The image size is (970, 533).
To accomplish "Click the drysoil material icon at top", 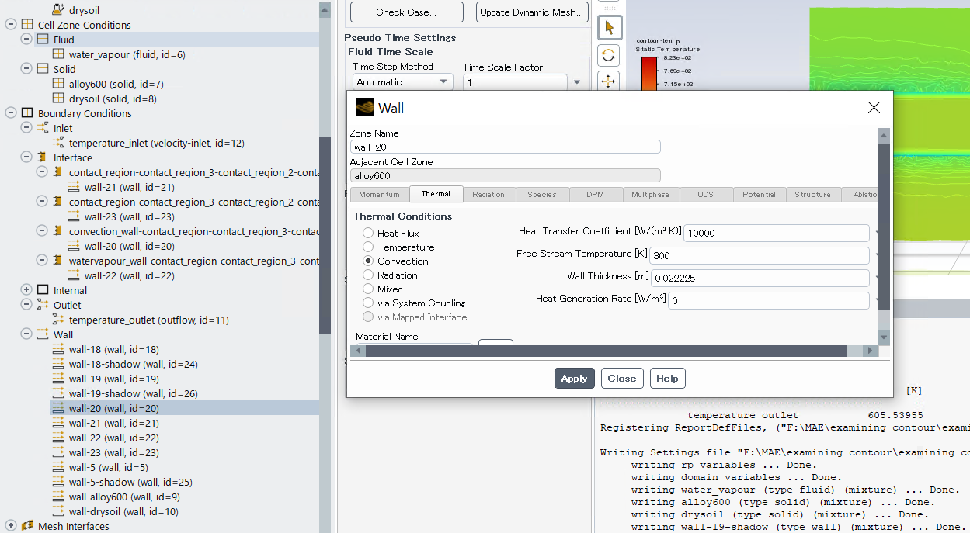I will (x=58, y=9).
